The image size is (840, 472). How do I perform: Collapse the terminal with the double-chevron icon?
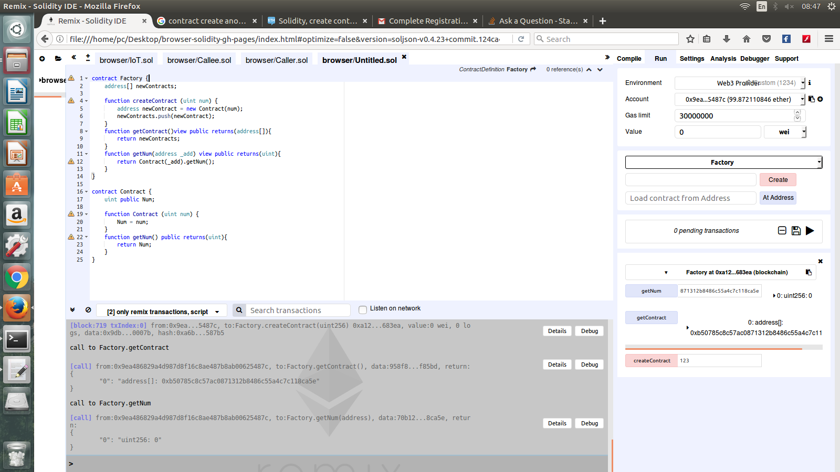pos(72,309)
